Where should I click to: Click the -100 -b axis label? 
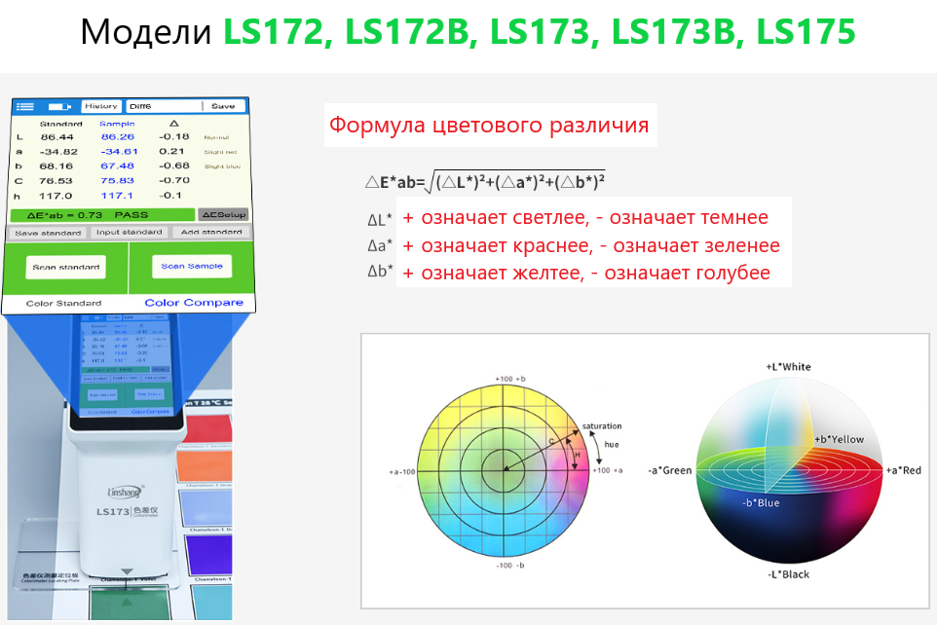pos(510,566)
